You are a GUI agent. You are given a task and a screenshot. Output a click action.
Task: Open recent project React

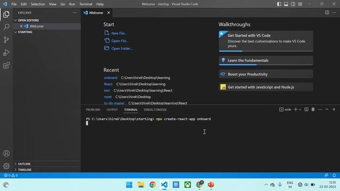coord(108,84)
